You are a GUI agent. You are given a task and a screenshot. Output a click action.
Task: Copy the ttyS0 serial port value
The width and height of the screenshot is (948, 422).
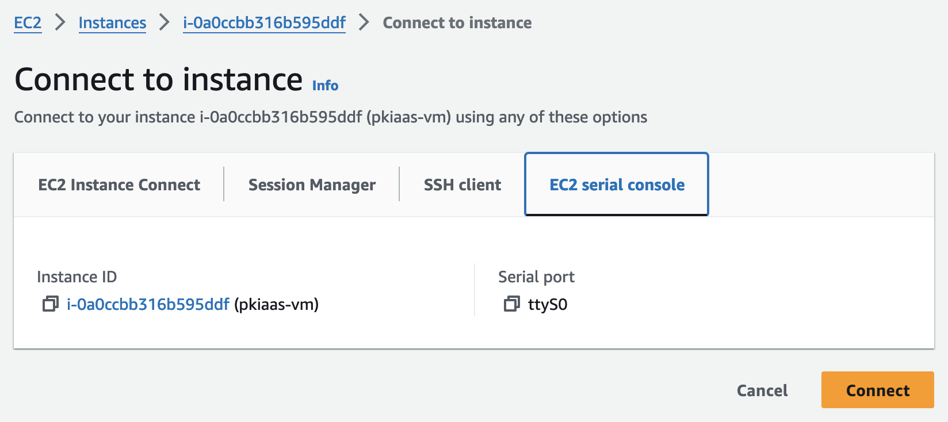click(511, 304)
